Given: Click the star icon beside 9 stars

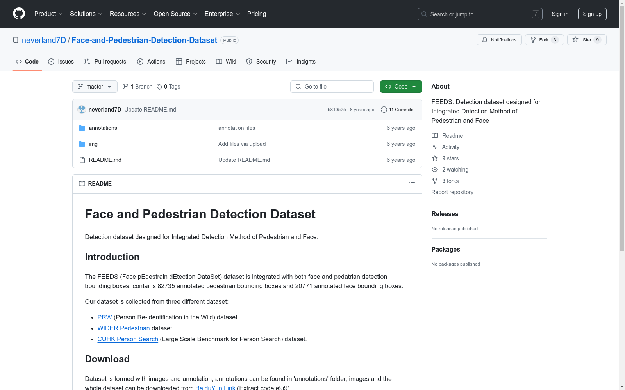Looking at the screenshot, I should (435, 158).
